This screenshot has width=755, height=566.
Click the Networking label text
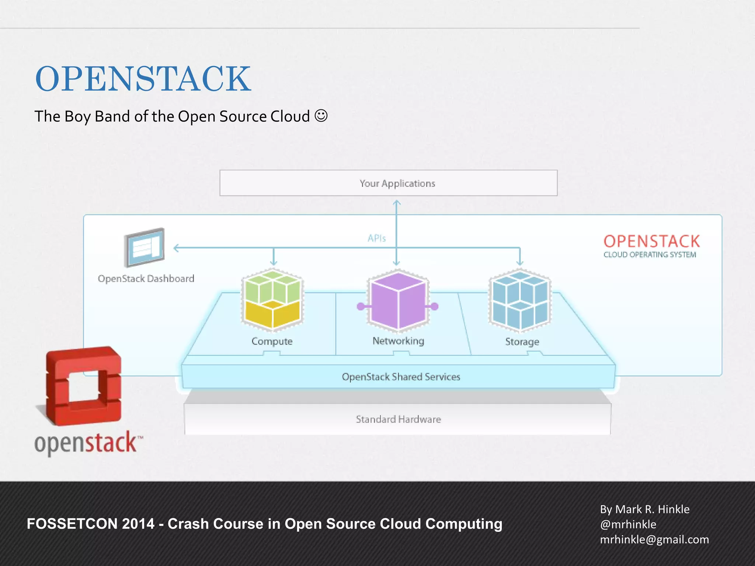coord(399,341)
